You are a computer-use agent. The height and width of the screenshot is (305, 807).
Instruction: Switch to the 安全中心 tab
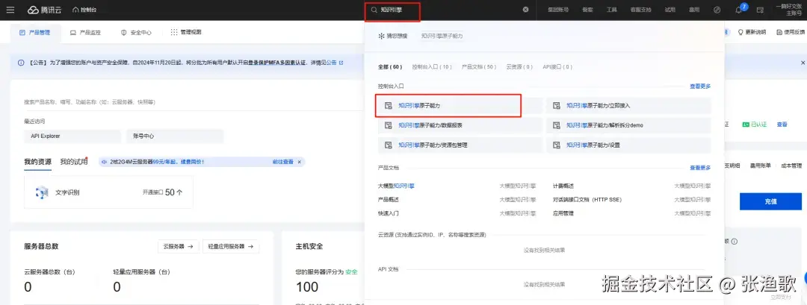tap(136, 32)
